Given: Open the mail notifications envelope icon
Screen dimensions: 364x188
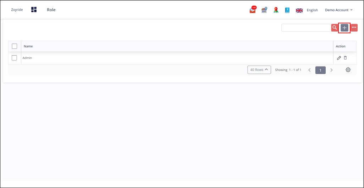Looking at the screenshot, I should point(253,10).
